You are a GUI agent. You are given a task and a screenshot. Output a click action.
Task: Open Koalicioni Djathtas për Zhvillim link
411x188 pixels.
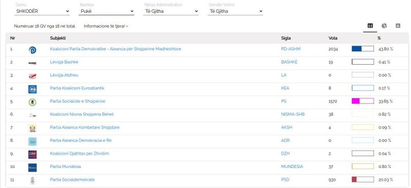79,154
